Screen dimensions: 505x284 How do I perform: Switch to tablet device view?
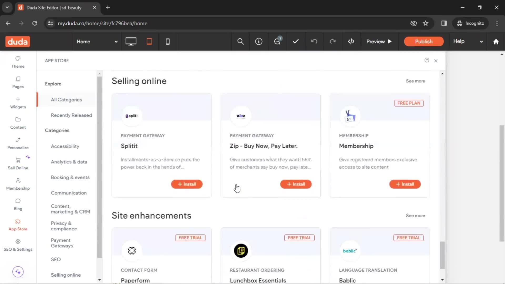(149, 42)
